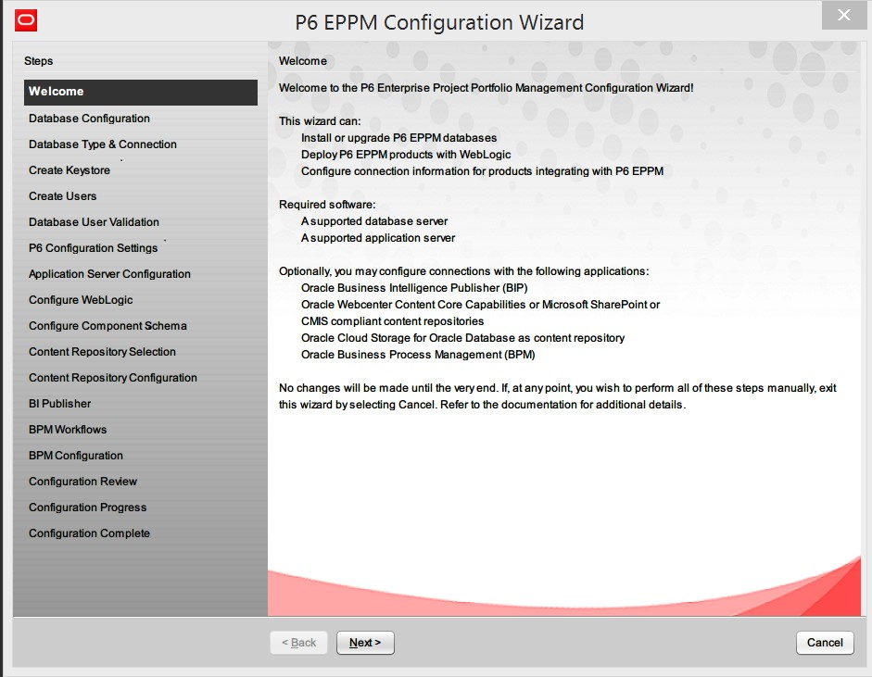The image size is (872, 677).
Task: Click the disabled Back button
Action: tap(298, 643)
